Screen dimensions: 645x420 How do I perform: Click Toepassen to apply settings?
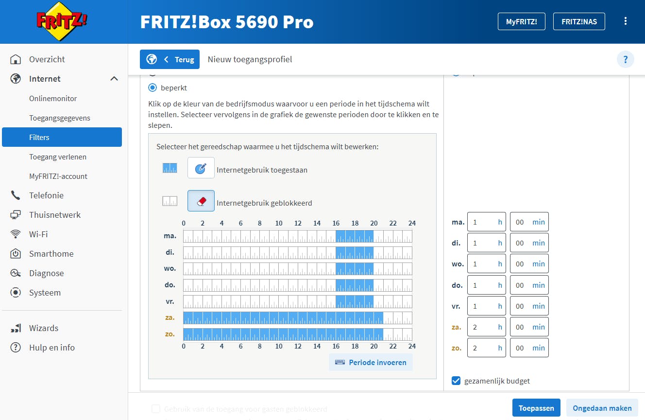point(536,408)
